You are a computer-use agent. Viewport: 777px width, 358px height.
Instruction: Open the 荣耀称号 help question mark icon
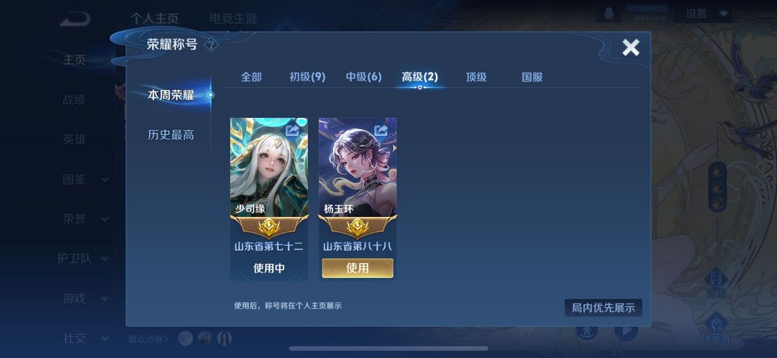[x=211, y=45]
